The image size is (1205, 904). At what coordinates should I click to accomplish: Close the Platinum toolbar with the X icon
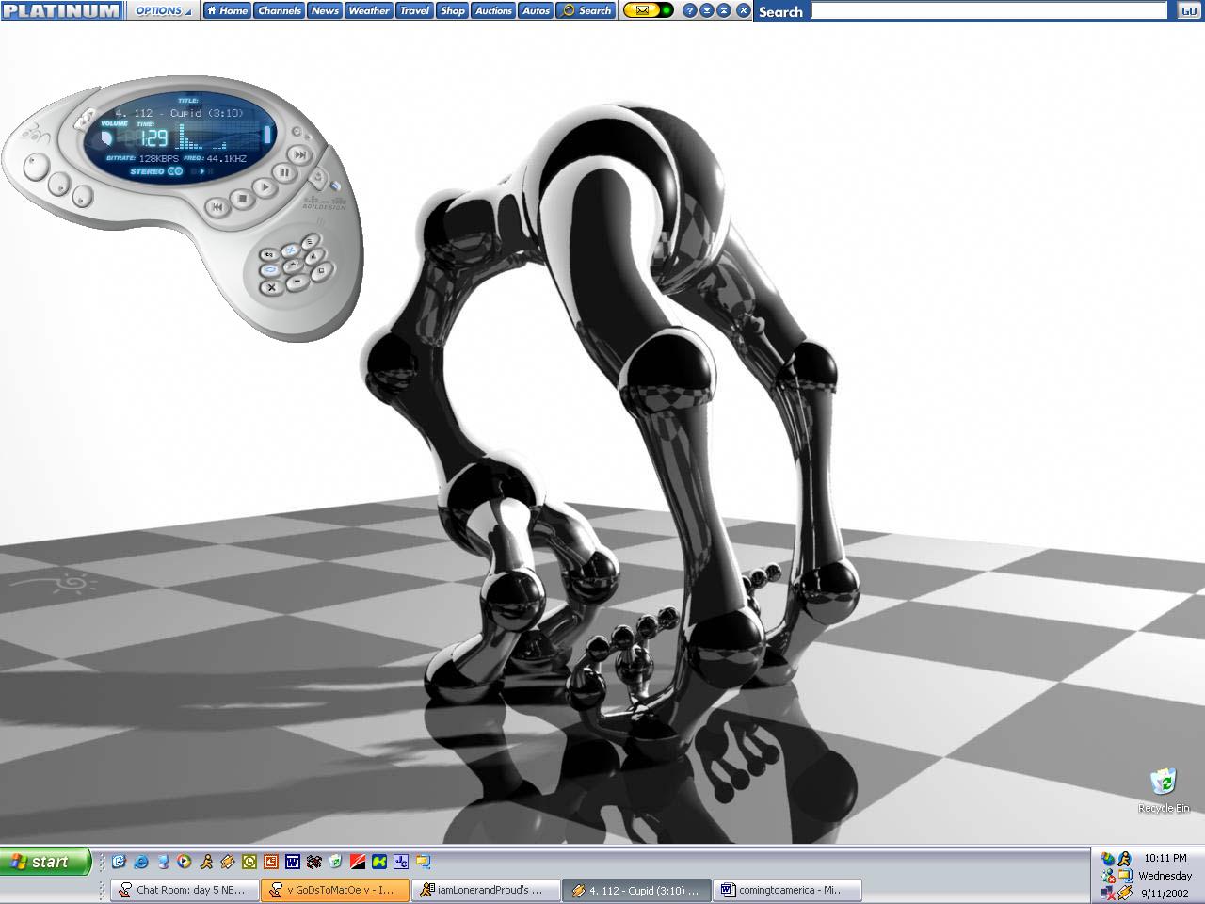[x=744, y=10]
